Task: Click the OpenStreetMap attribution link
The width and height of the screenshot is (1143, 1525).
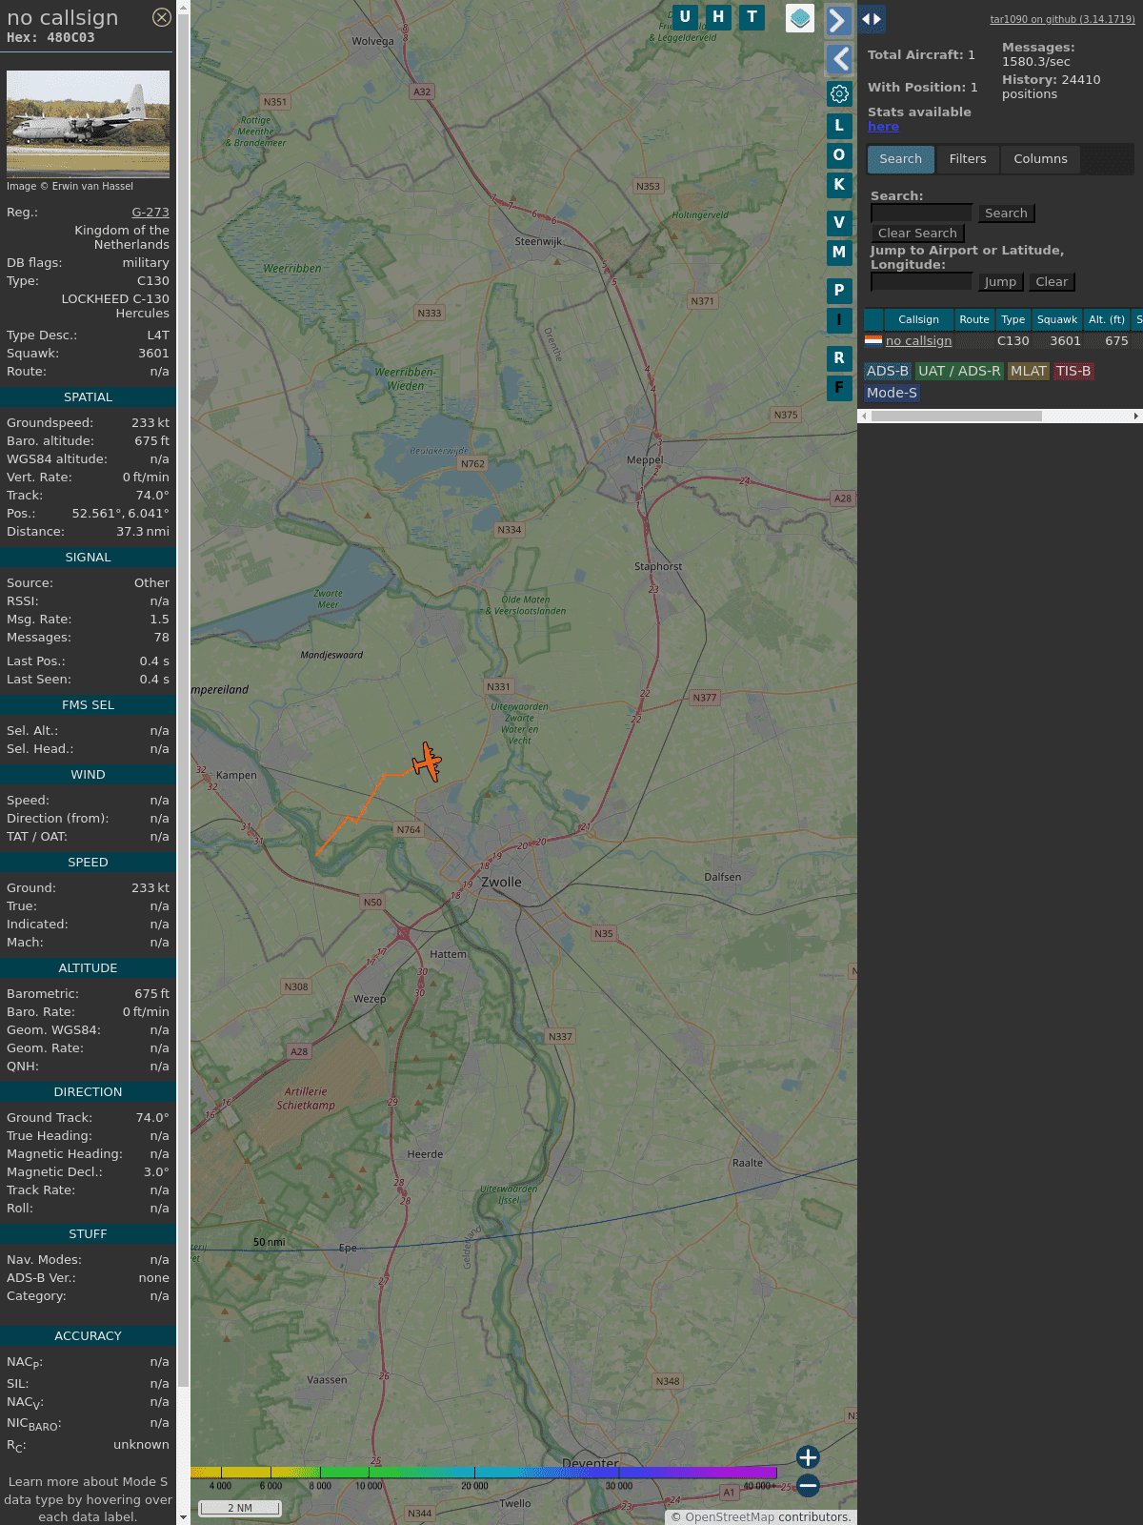Action: pyautogui.click(x=730, y=1517)
